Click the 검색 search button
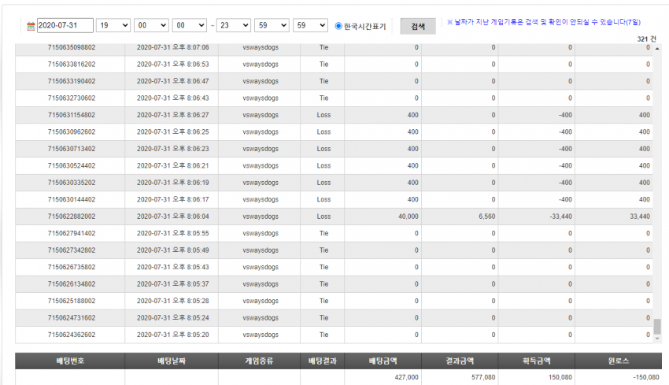Image resolution: width=669 pixels, height=385 pixels. pyautogui.click(x=418, y=27)
